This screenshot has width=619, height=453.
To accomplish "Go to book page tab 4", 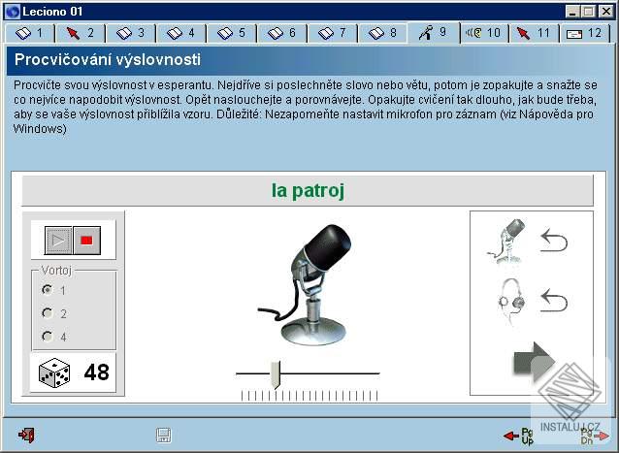I will pyautogui.click(x=181, y=33).
